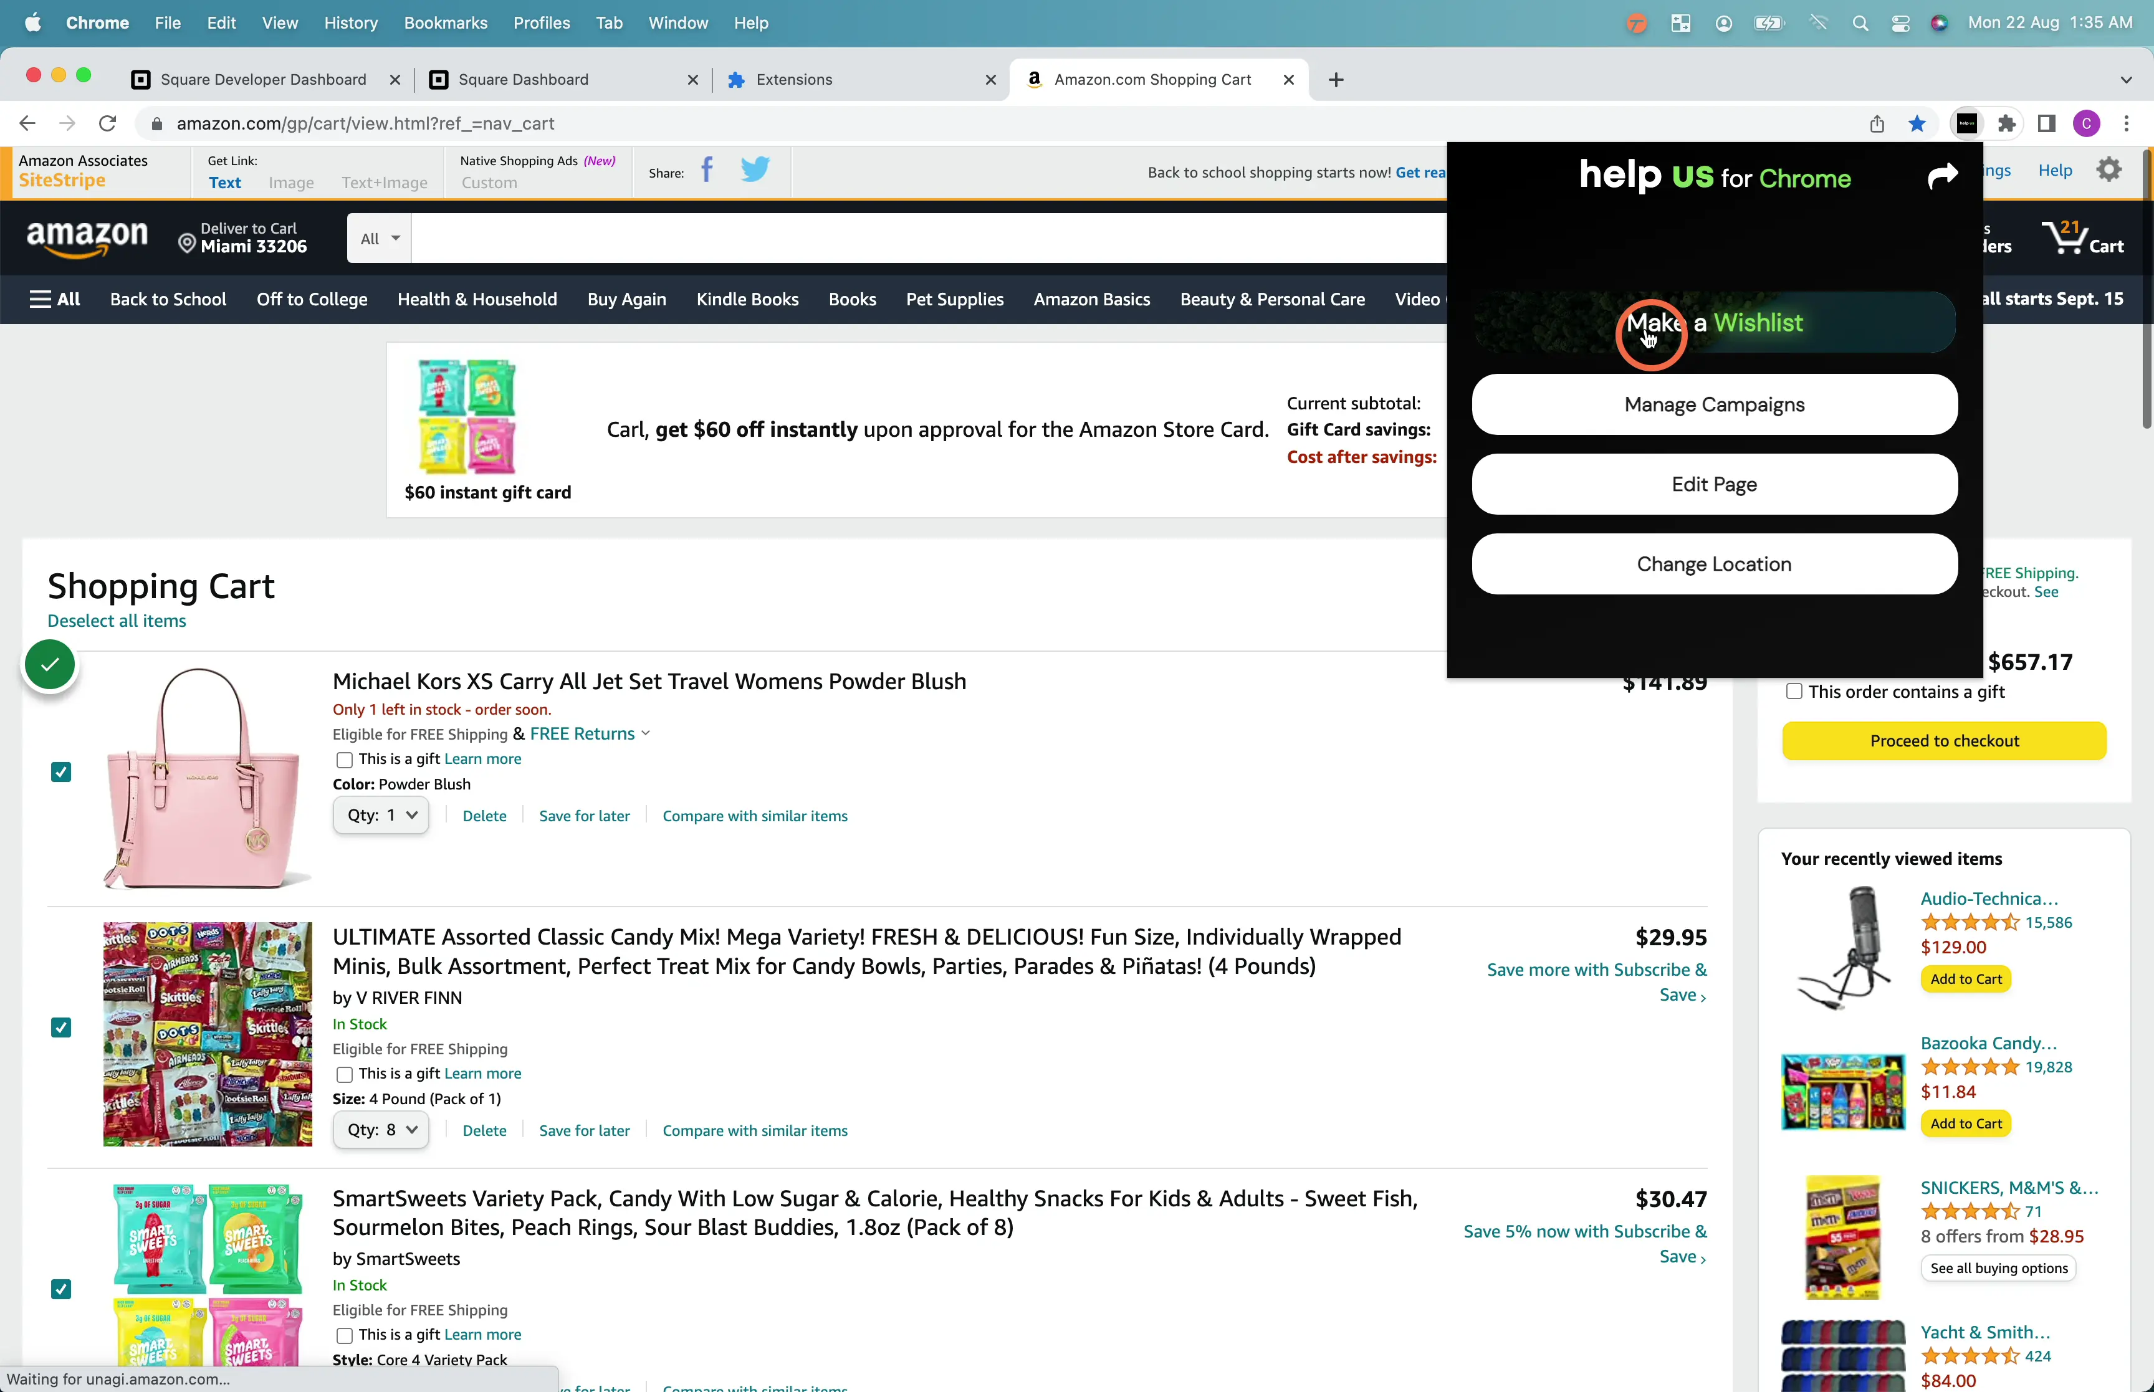The width and height of the screenshot is (2154, 1392).
Task: Open Chrome three-dot menu
Action: pos(2126,124)
